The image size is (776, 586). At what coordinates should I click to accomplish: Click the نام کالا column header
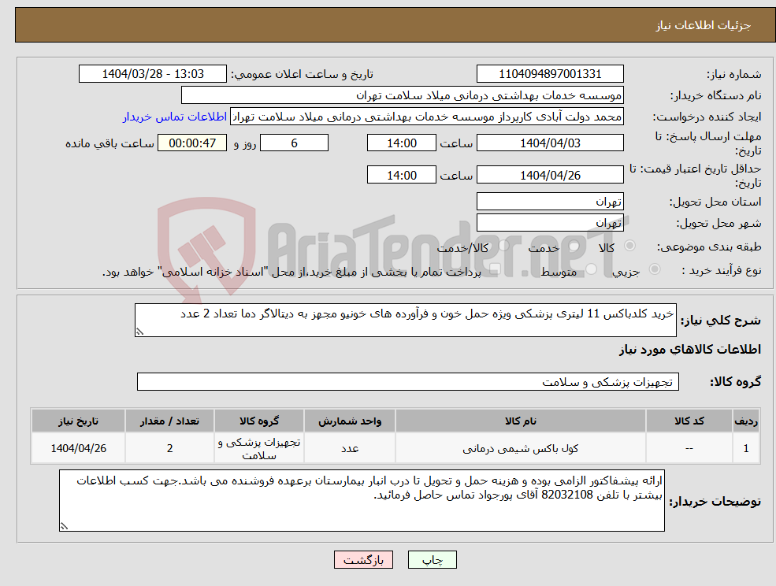coord(520,421)
